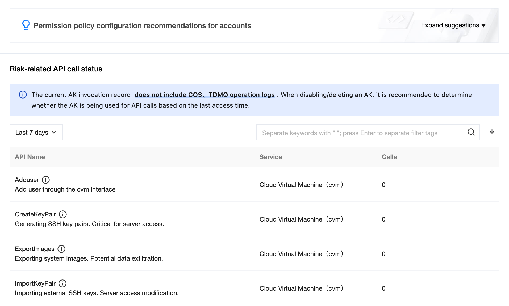Image resolution: width=509 pixels, height=306 pixels.
Task: Select the CreateKeyPair API name
Action: point(35,214)
